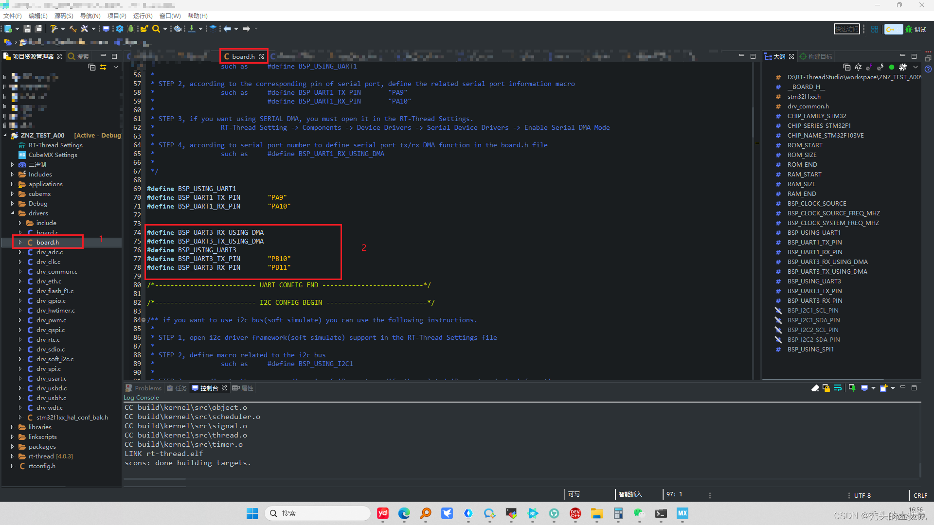This screenshot has width=934, height=525.
Task: Click the save file icon
Action: [27, 29]
